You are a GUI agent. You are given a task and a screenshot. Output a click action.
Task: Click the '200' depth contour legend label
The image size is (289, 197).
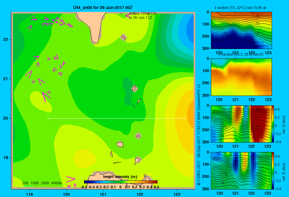click(x=25, y=183)
